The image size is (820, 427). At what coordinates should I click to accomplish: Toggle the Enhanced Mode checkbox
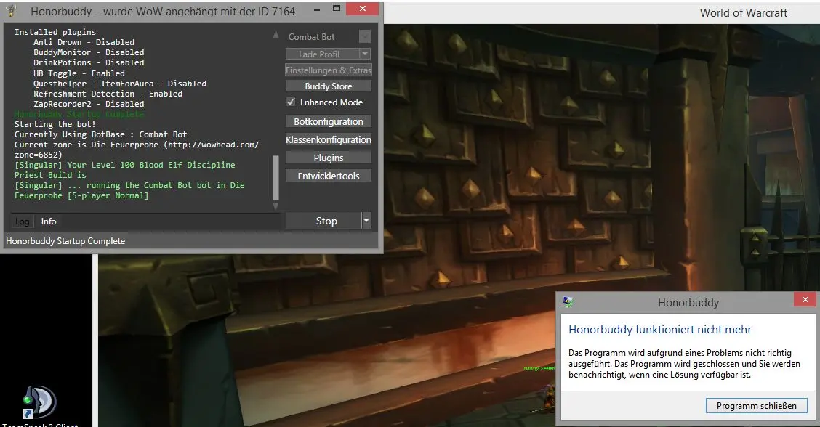pyautogui.click(x=291, y=102)
